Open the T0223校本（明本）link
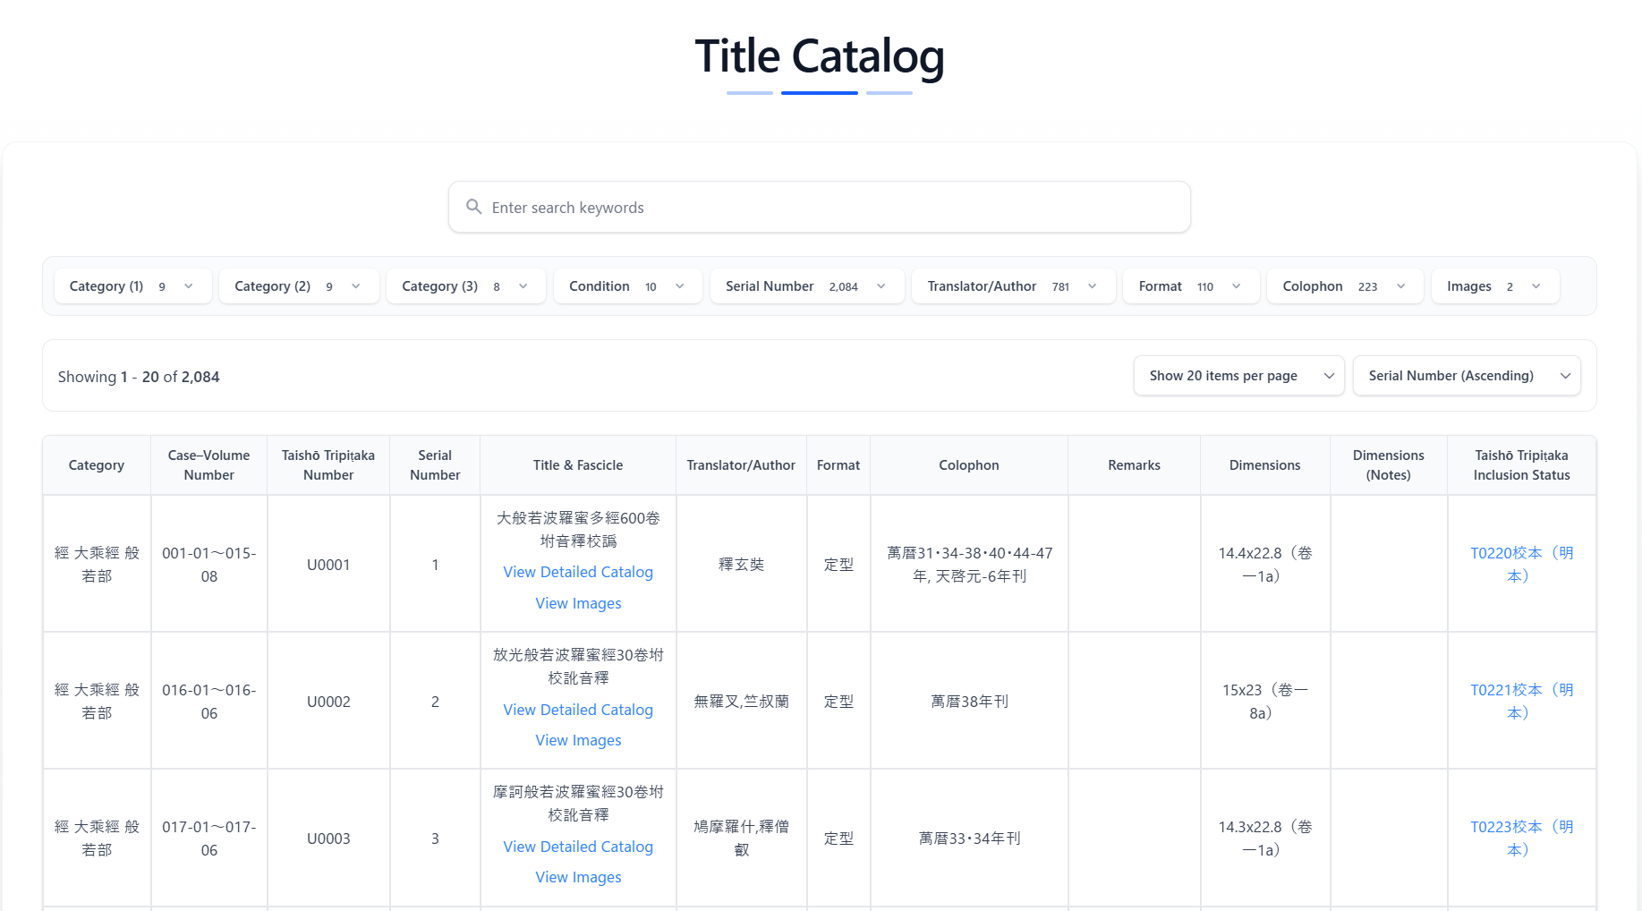The width and height of the screenshot is (1642, 911). tap(1521, 838)
